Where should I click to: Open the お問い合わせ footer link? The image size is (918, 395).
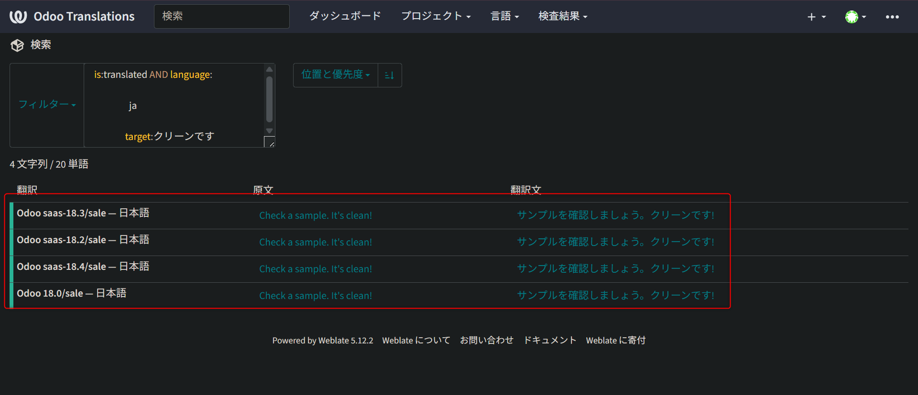pos(487,341)
